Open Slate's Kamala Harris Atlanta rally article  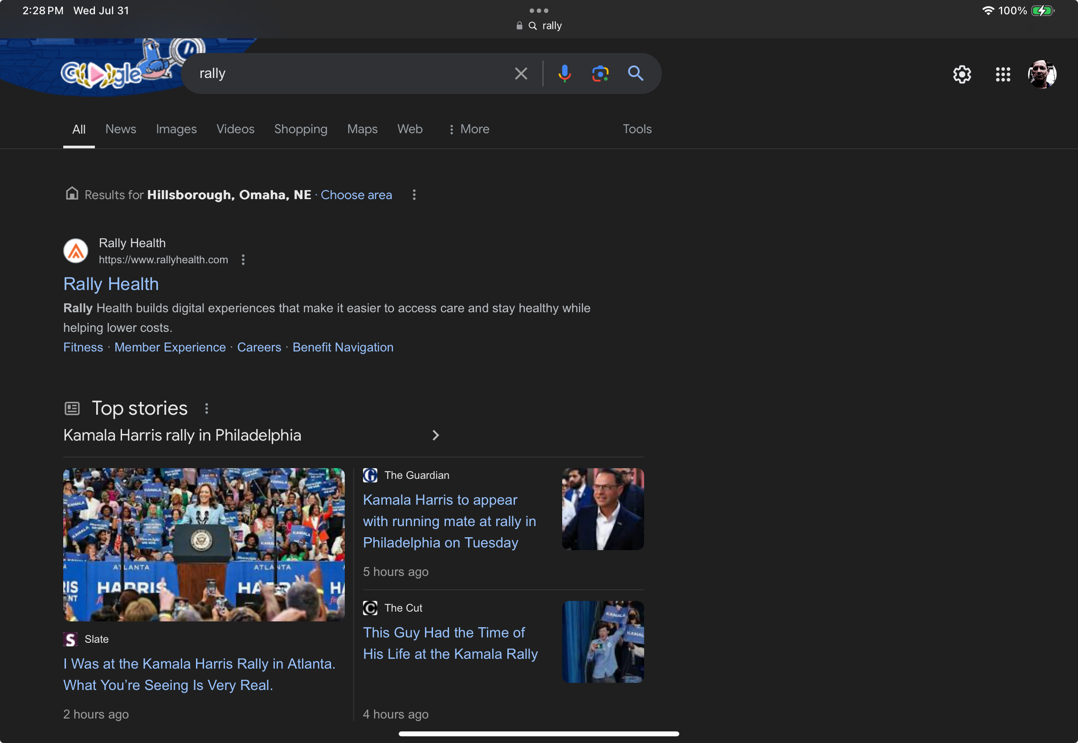(x=199, y=674)
